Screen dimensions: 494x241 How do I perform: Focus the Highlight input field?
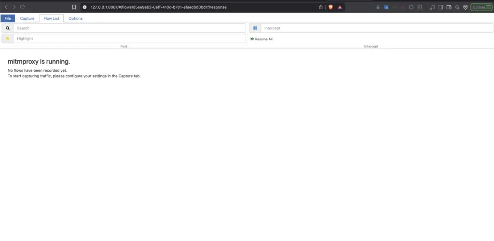tap(129, 39)
